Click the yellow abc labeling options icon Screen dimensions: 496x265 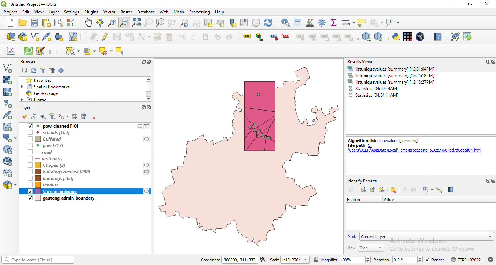(x=247, y=36)
